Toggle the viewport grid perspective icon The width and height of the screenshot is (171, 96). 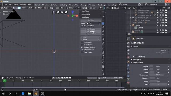pyautogui.click(x=54, y=12)
